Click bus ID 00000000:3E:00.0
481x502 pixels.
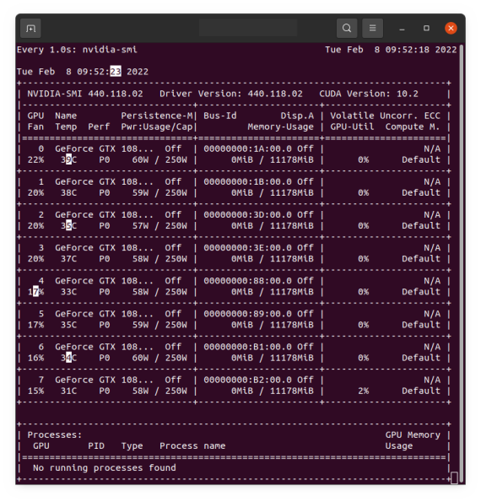pyautogui.click(x=247, y=248)
